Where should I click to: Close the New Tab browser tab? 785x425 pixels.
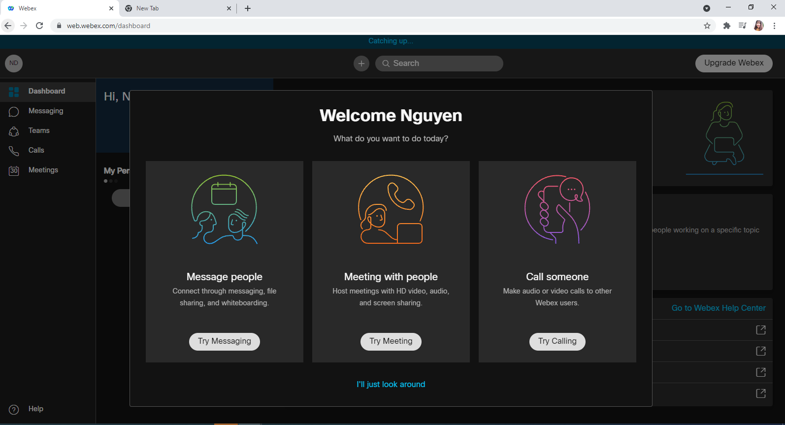click(229, 8)
